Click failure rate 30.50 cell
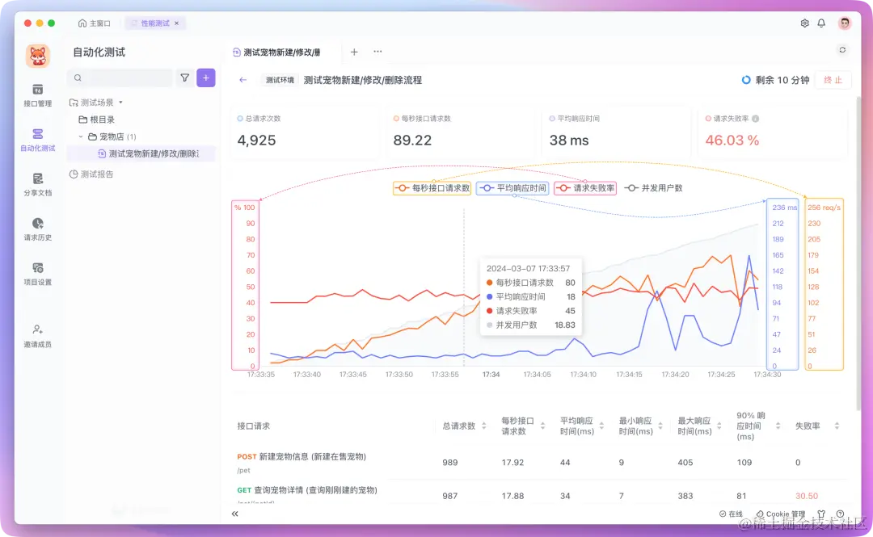The image size is (873, 537). point(806,496)
